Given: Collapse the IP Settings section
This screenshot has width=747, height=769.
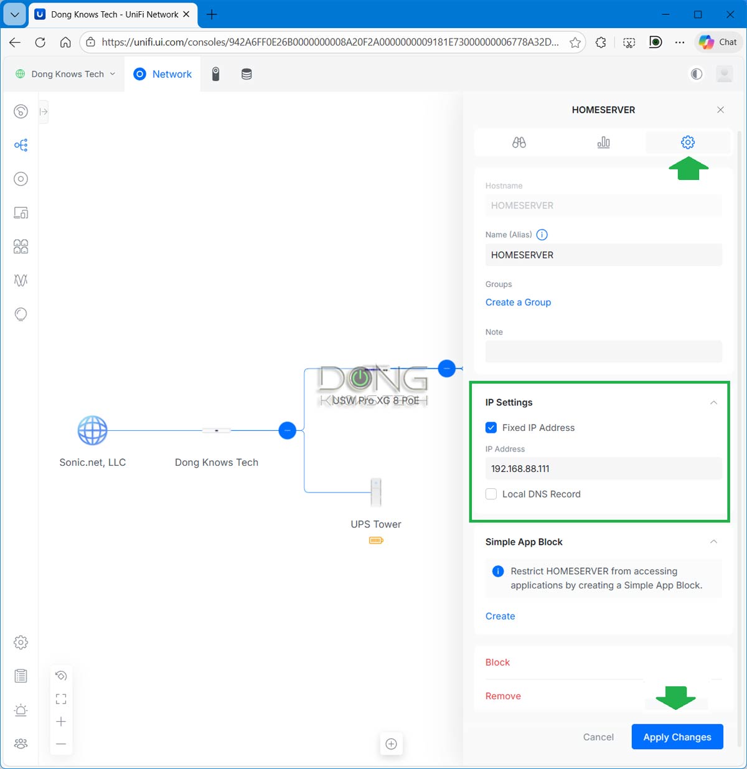Looking at the screenshot, I should (x=713, y=402).
